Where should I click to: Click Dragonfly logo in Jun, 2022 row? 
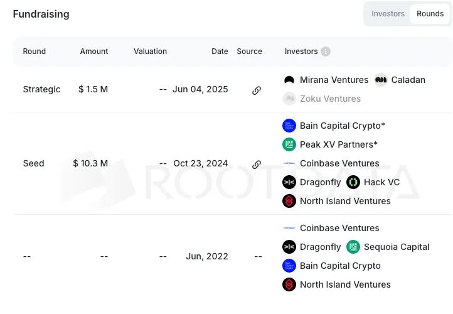(x=289, y=247)
